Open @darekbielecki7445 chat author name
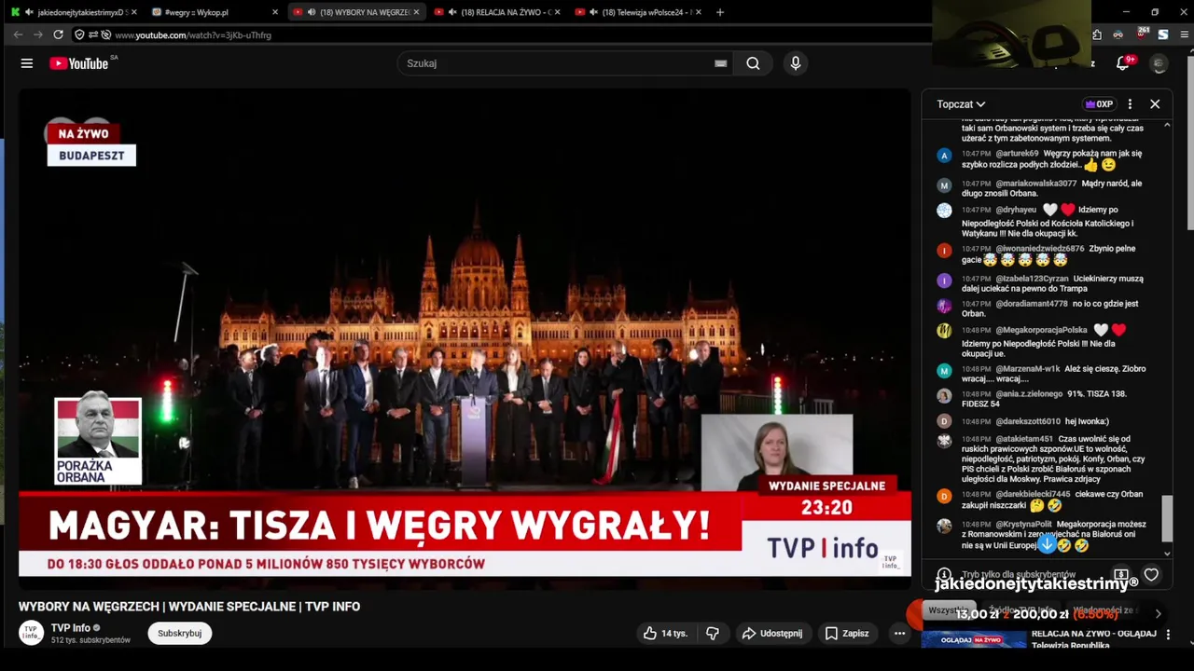Screen dimensions: 1194x671 click(1033, 495)
